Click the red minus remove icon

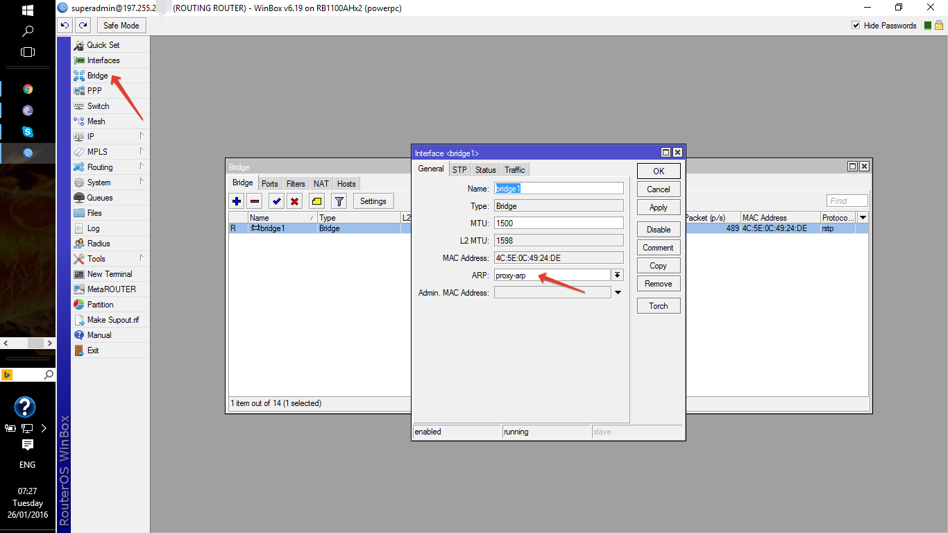[255, 201]
